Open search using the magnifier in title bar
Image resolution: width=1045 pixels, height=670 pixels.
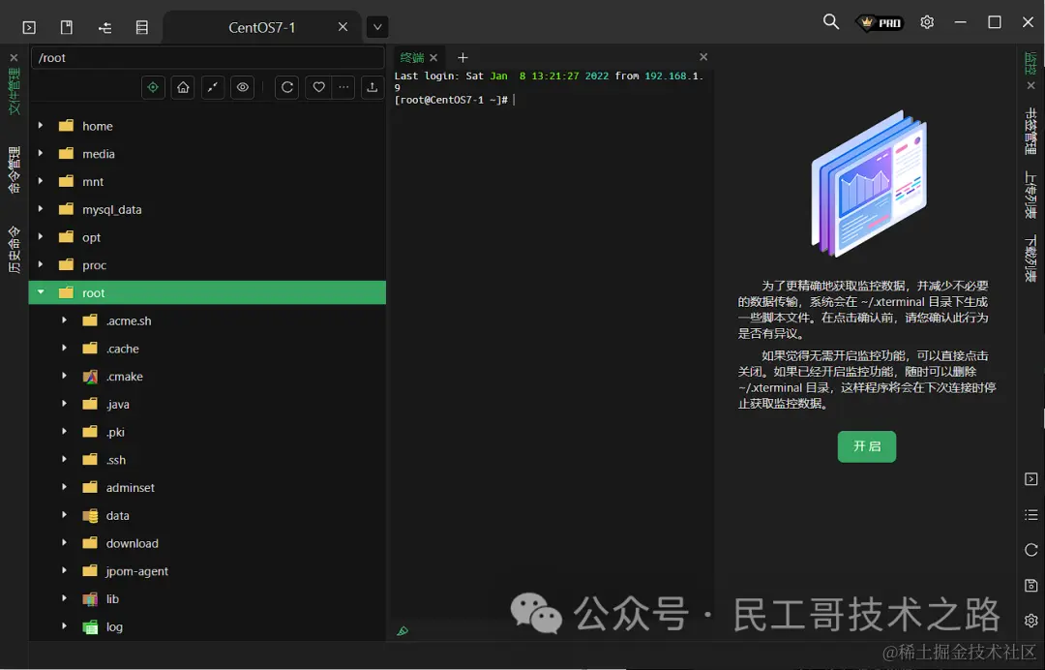(830, 21)
